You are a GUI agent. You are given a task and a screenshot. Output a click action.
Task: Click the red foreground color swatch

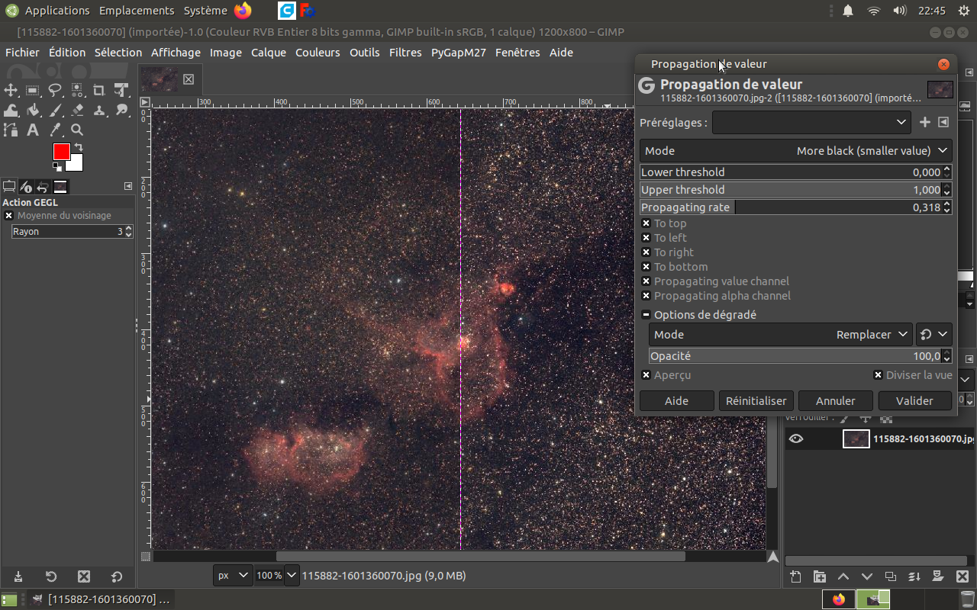(61, 152)
